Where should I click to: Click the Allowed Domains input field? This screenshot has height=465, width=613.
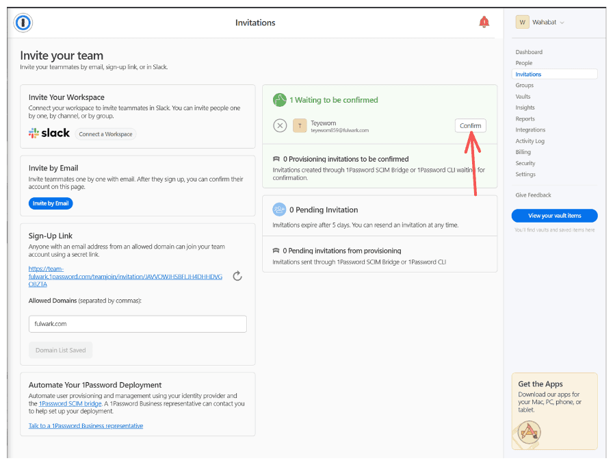pos(137,323)
